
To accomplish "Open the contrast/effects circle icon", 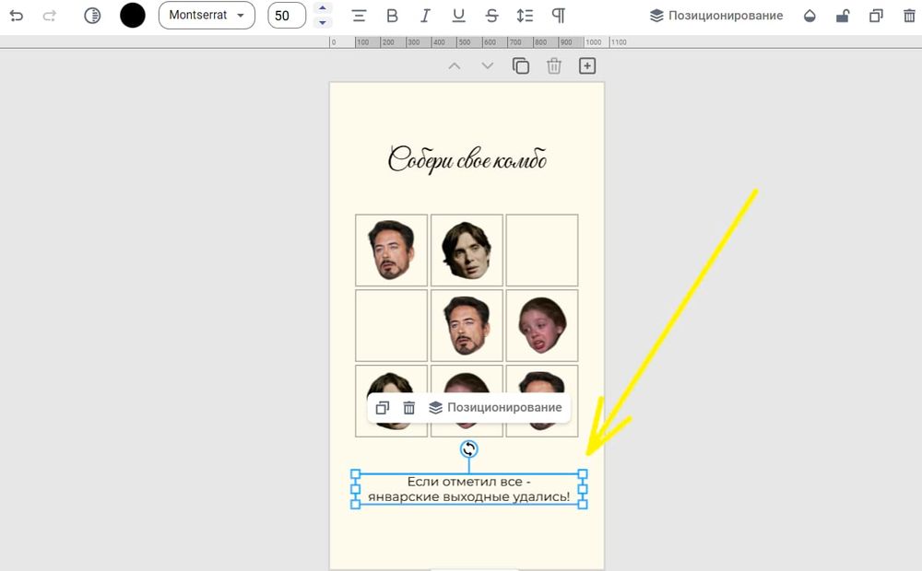I will [92, 16].
